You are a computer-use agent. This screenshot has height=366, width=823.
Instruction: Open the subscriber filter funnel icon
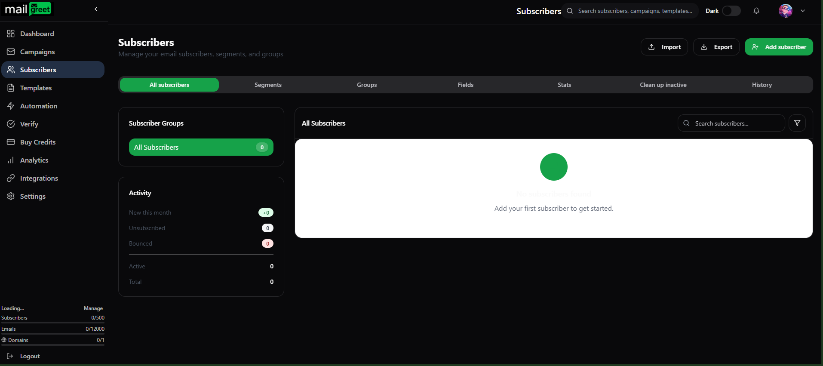point(797,123)
